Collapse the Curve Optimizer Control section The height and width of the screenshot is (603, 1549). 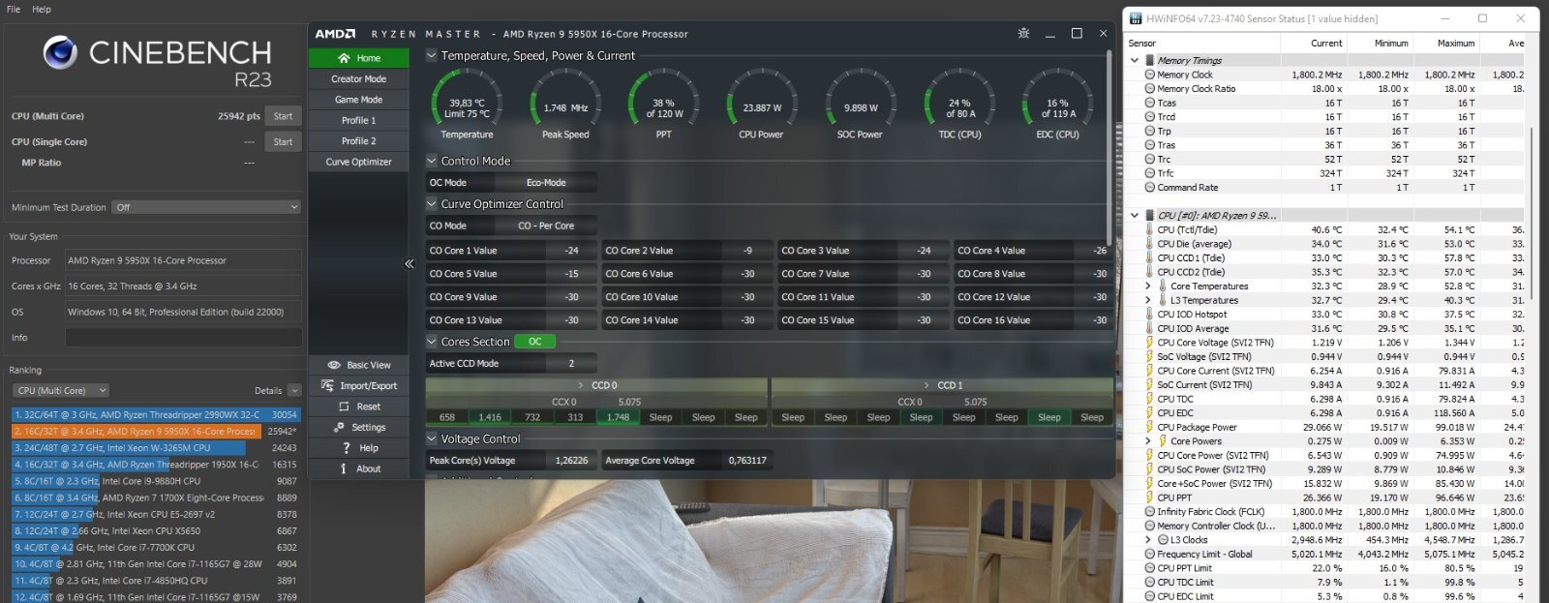pyautogui.click(x=432, y=204)
